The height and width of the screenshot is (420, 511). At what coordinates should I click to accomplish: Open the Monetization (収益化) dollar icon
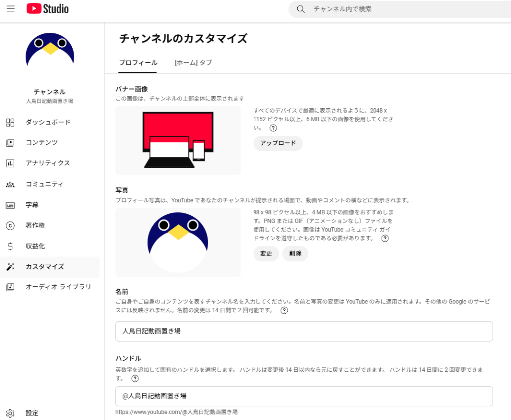[x=10, y=246]
